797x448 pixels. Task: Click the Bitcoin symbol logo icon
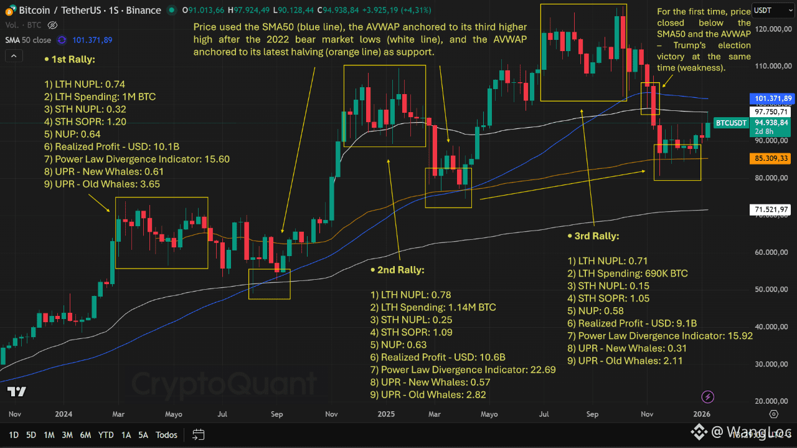click(9, 10)
